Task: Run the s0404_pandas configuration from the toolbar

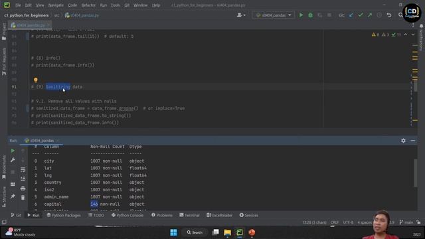Action: click(301, 15)
